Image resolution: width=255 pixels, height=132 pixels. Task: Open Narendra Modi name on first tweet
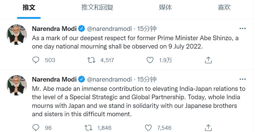[54, 29]
